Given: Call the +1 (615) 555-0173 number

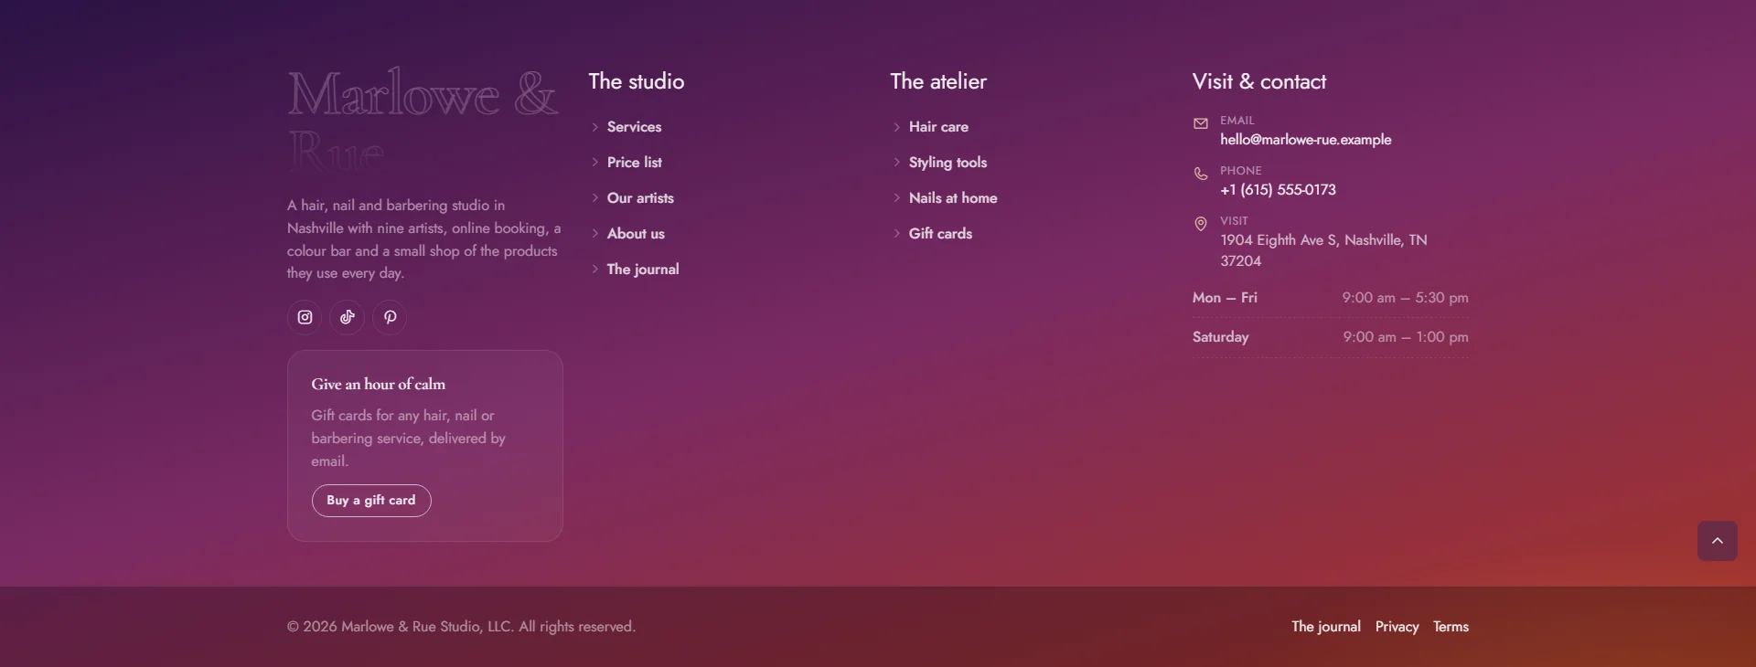Looking at the screenshot, I should click(1278, 190).
